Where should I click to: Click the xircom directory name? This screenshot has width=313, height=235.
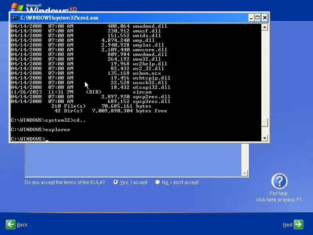point(142,92)
